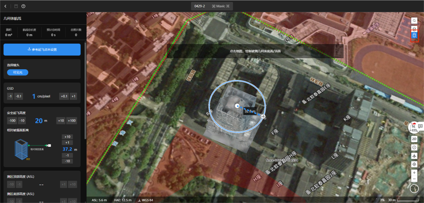The width and height of the screenshot is (424, 203).
Task: Click the circle radius handle
Action: tap(263, 117)
